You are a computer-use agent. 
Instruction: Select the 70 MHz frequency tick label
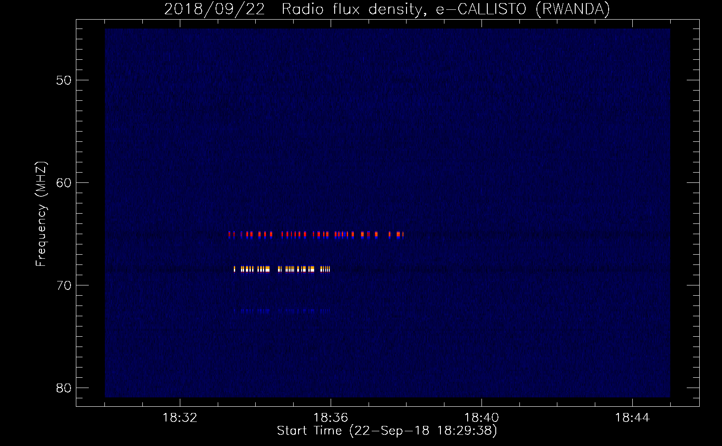point(64,285)
